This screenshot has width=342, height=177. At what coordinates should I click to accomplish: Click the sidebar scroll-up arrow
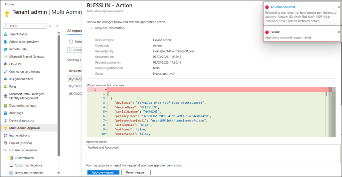[x=58, y=33]
